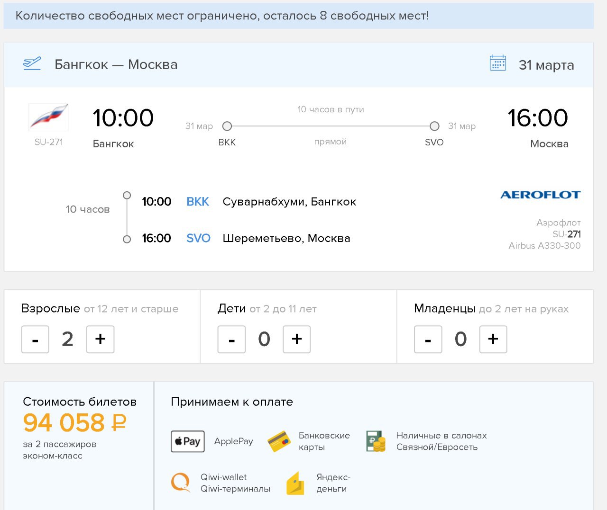Increase the number of adults (Взрослые)

pyautogui.click(x=100, y=340)
